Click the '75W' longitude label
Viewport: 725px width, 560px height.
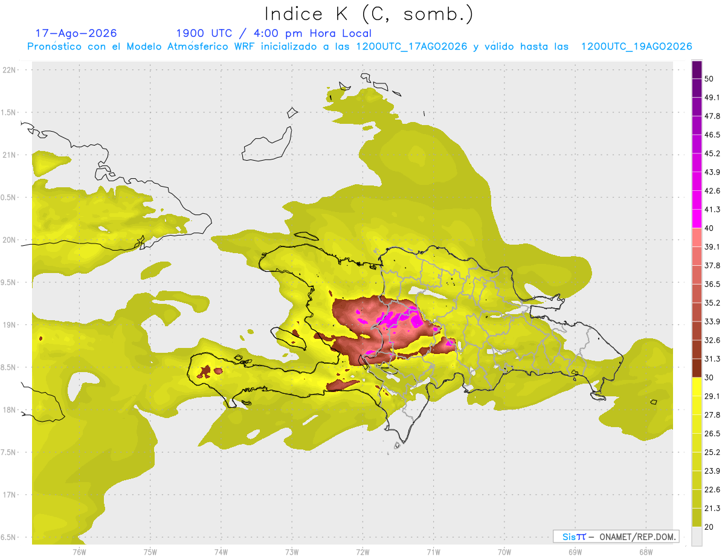(150, 552)
